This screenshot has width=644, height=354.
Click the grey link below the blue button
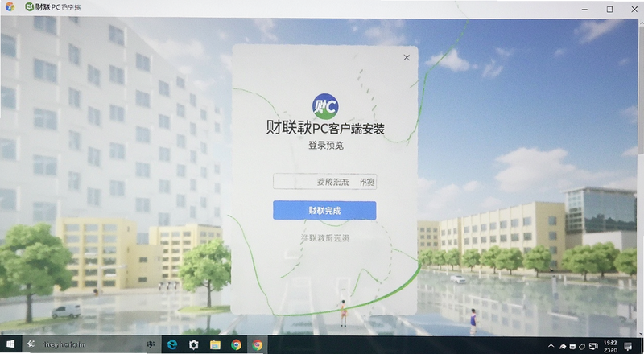[x=325, y=238]
